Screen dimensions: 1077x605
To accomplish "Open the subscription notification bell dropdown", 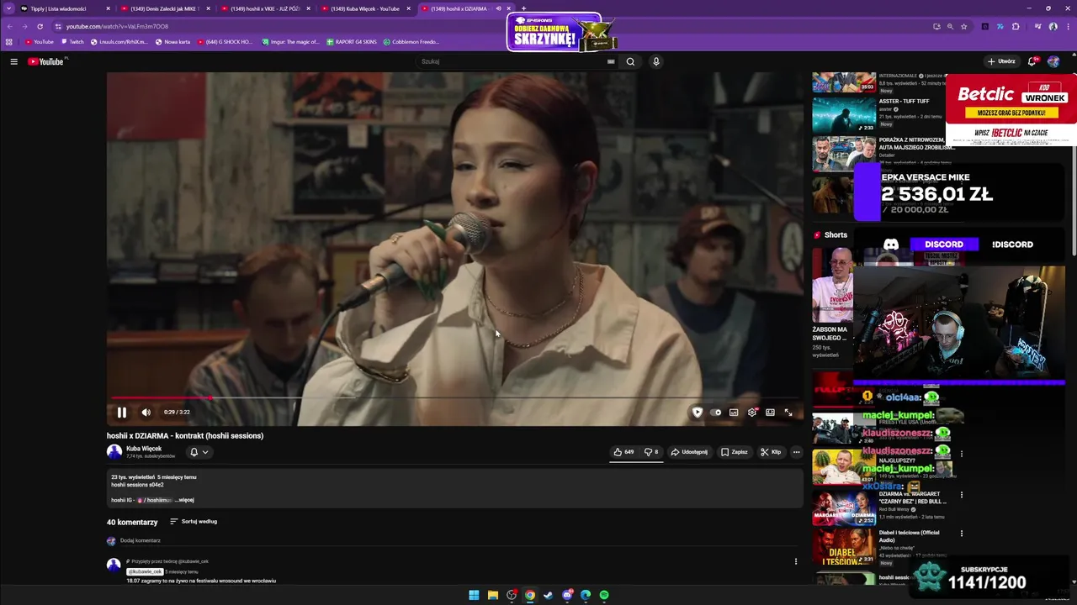I will (x=199, y=452).
